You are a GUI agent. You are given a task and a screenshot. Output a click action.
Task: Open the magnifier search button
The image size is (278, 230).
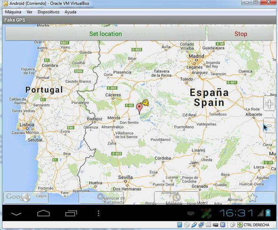[x=101, y=197]
